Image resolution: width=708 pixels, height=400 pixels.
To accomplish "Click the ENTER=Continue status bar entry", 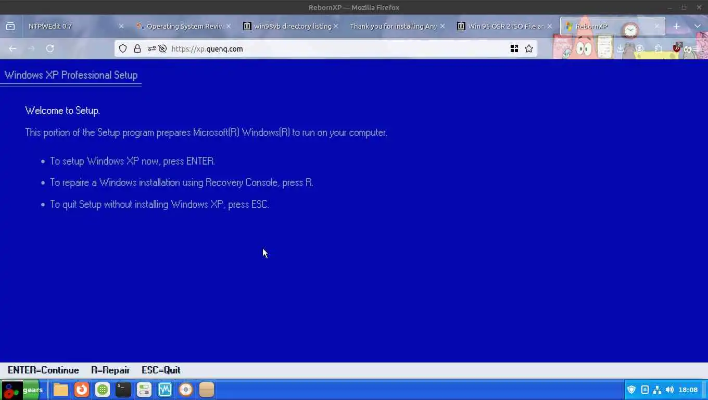I will coord(43,370).
